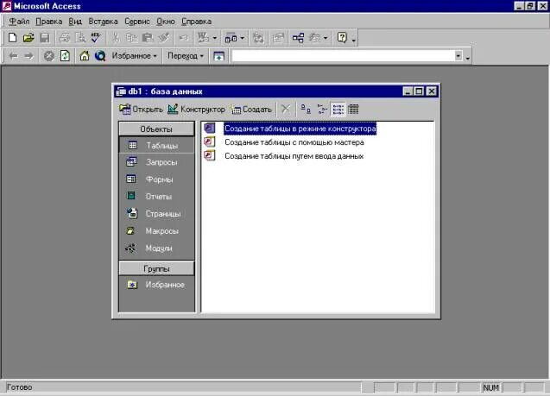Open the Вид menu
Screen dimensions: 550x396
click(x=75, y=22)
